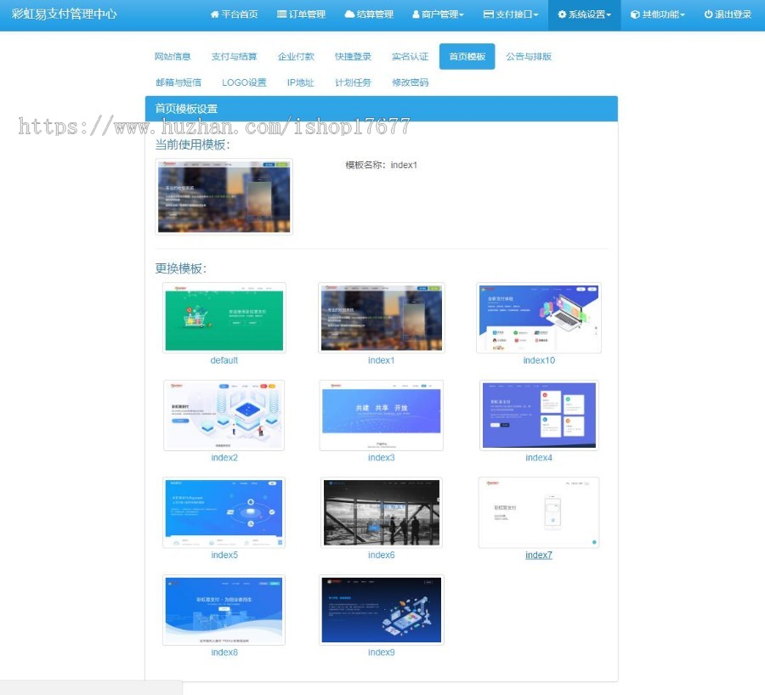765x695 pixels.
Task: Pick the index9 dark blue template thumbnail
Action: click(x=381, y=610)
